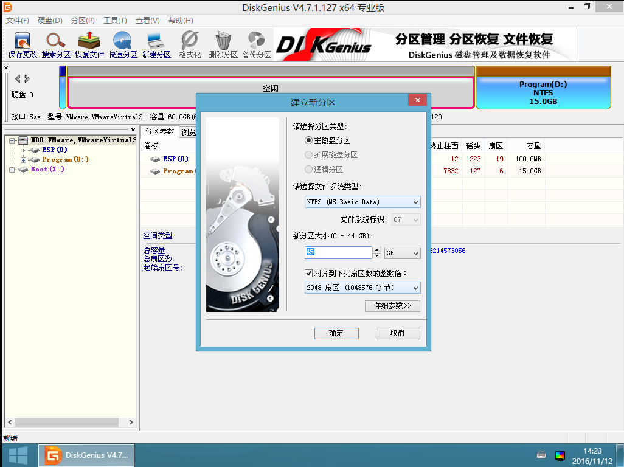This screenshot has width=624, height=467.
Task: Click Program row in partition list
Action: click(178, 171)
